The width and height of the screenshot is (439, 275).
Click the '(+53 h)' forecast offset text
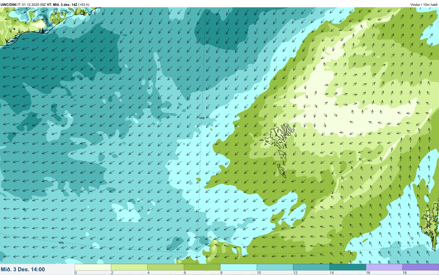84,4
